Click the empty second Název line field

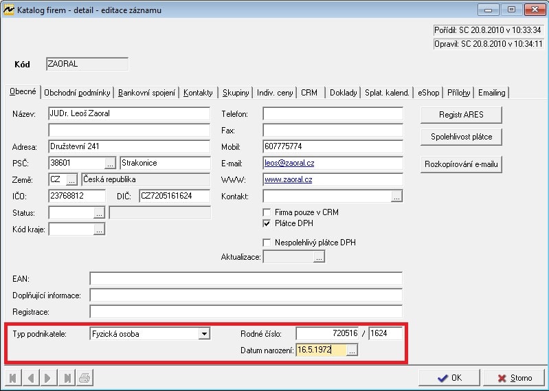pos(129,130)
